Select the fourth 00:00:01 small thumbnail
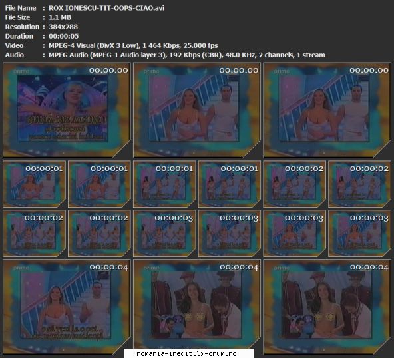The height and width of the screenshot is (358, 394). 230,184
